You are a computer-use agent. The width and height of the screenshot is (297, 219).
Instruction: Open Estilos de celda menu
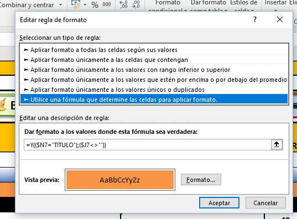tap(244, 6)
